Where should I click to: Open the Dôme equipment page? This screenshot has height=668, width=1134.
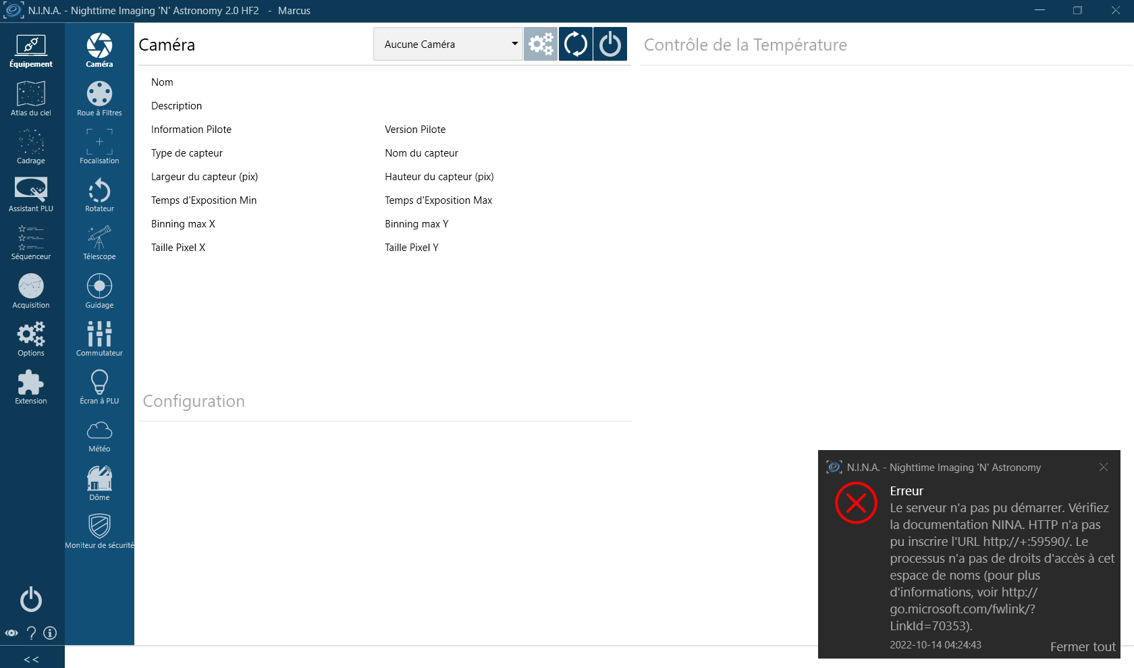(x=99, y=483)
